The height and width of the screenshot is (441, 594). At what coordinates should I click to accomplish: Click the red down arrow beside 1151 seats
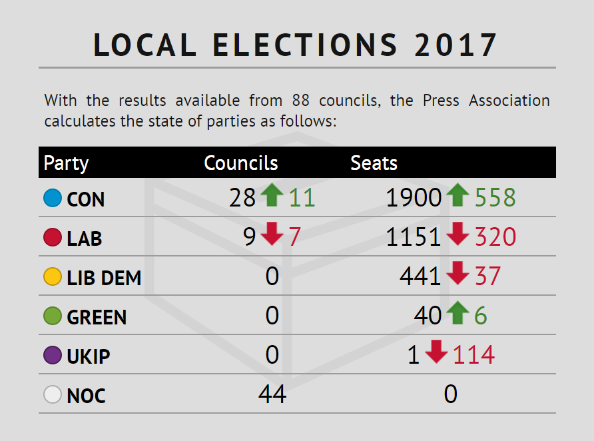point(458,234)
